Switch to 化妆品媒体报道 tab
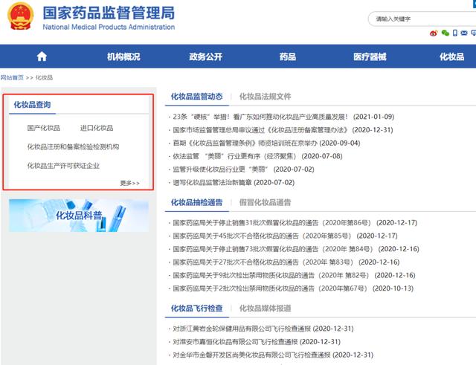 pos(265,309)
